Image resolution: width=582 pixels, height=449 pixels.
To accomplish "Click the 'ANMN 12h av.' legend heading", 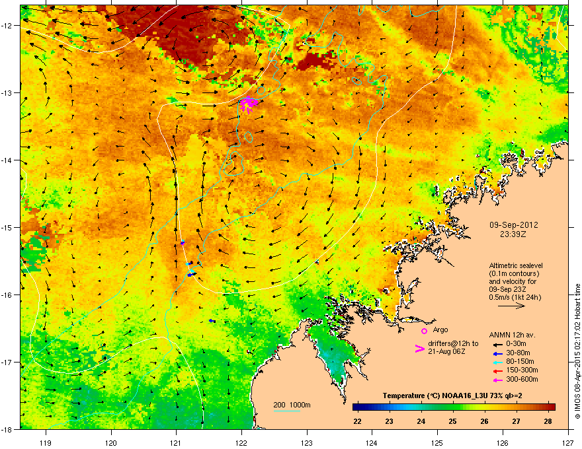I will [x=512, y=335].
